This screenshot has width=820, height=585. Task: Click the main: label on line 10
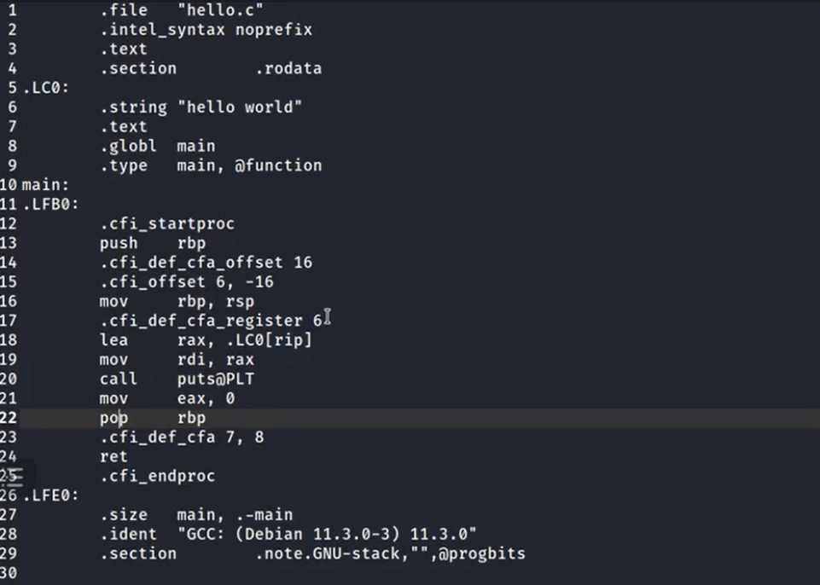pos(45,184)
